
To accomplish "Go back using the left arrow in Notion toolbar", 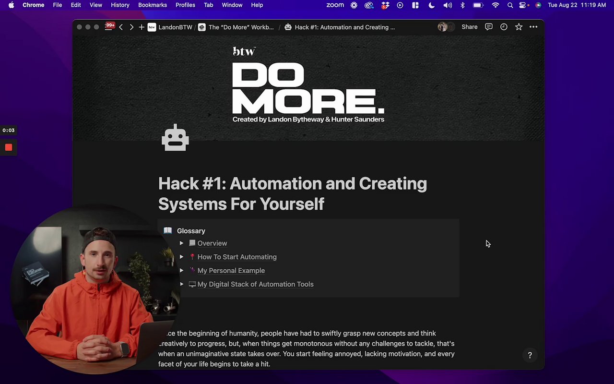I will click(121, 27).
